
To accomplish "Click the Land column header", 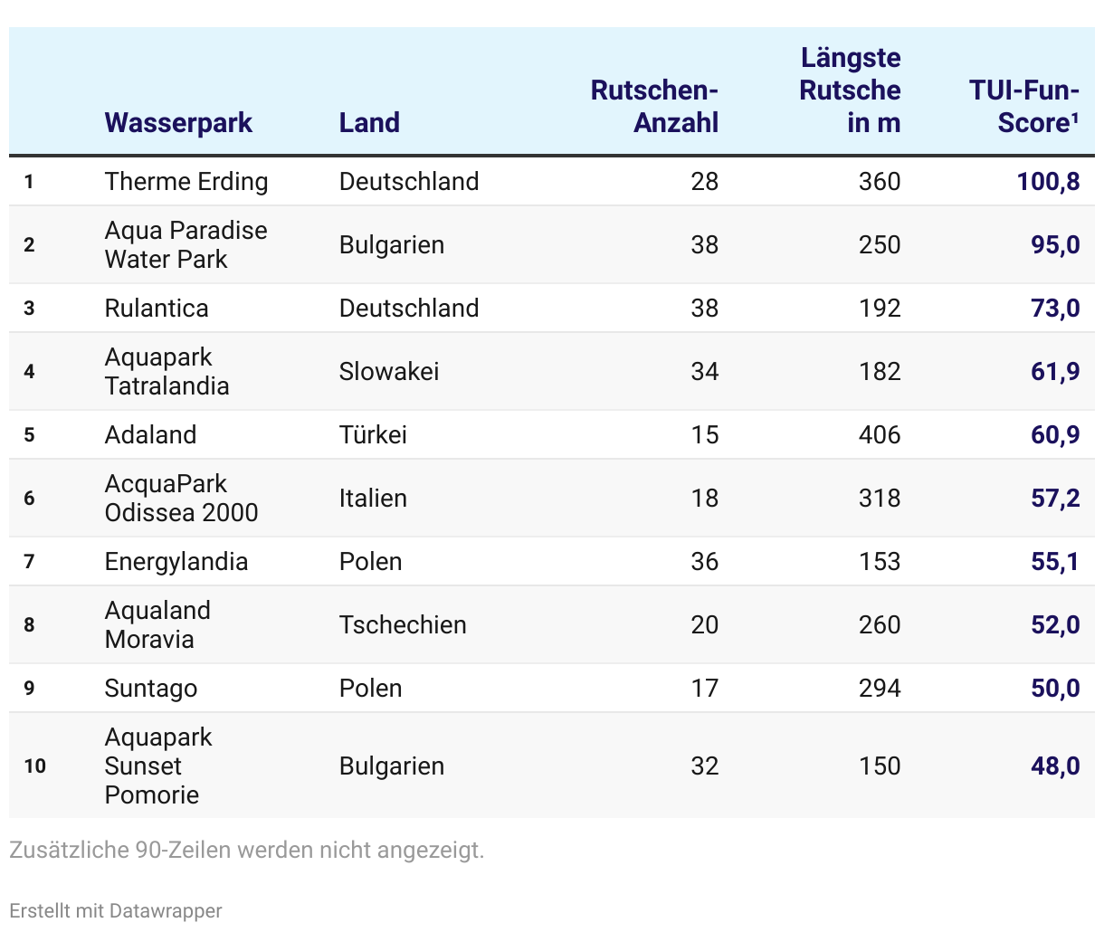I will tap(369, 122).
